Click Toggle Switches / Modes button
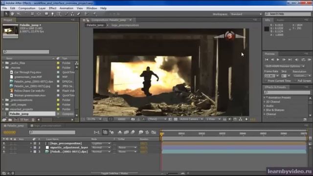Image resolution: width=313 pixels, height=176 pixels. [114, 173]
